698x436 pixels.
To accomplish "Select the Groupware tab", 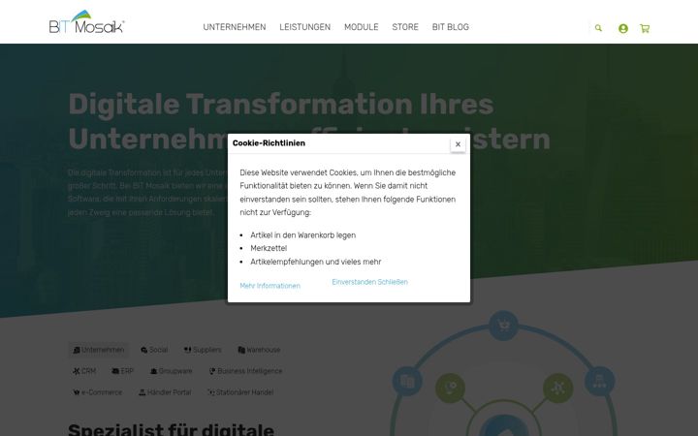I will click(171, 371).
